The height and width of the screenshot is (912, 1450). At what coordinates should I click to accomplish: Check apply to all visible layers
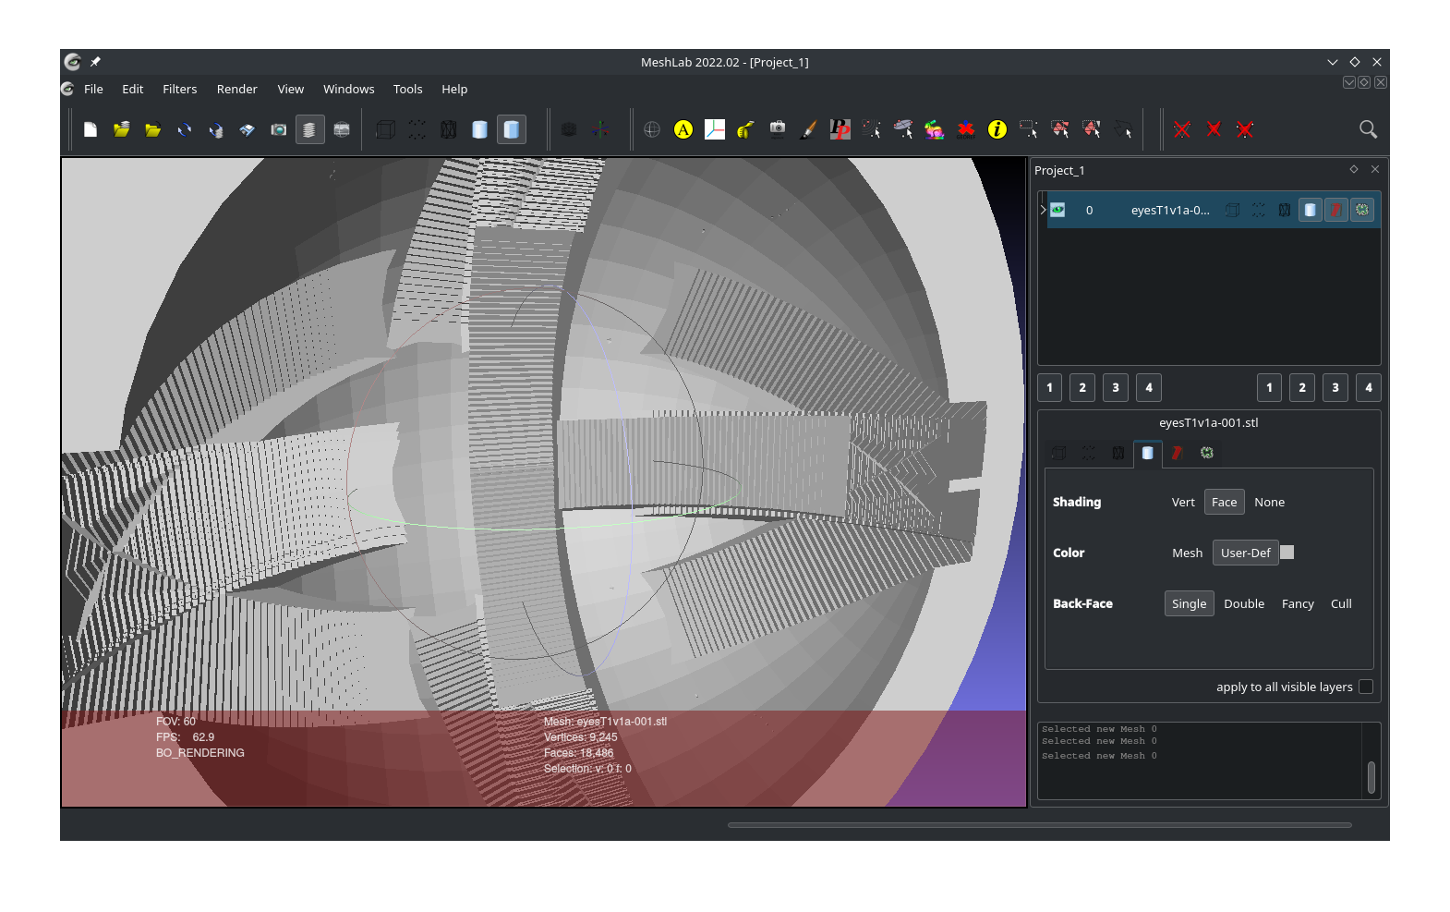[x=1366, y=687]
